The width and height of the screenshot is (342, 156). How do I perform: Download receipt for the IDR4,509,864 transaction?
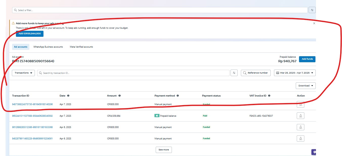[x=301, y=116]
